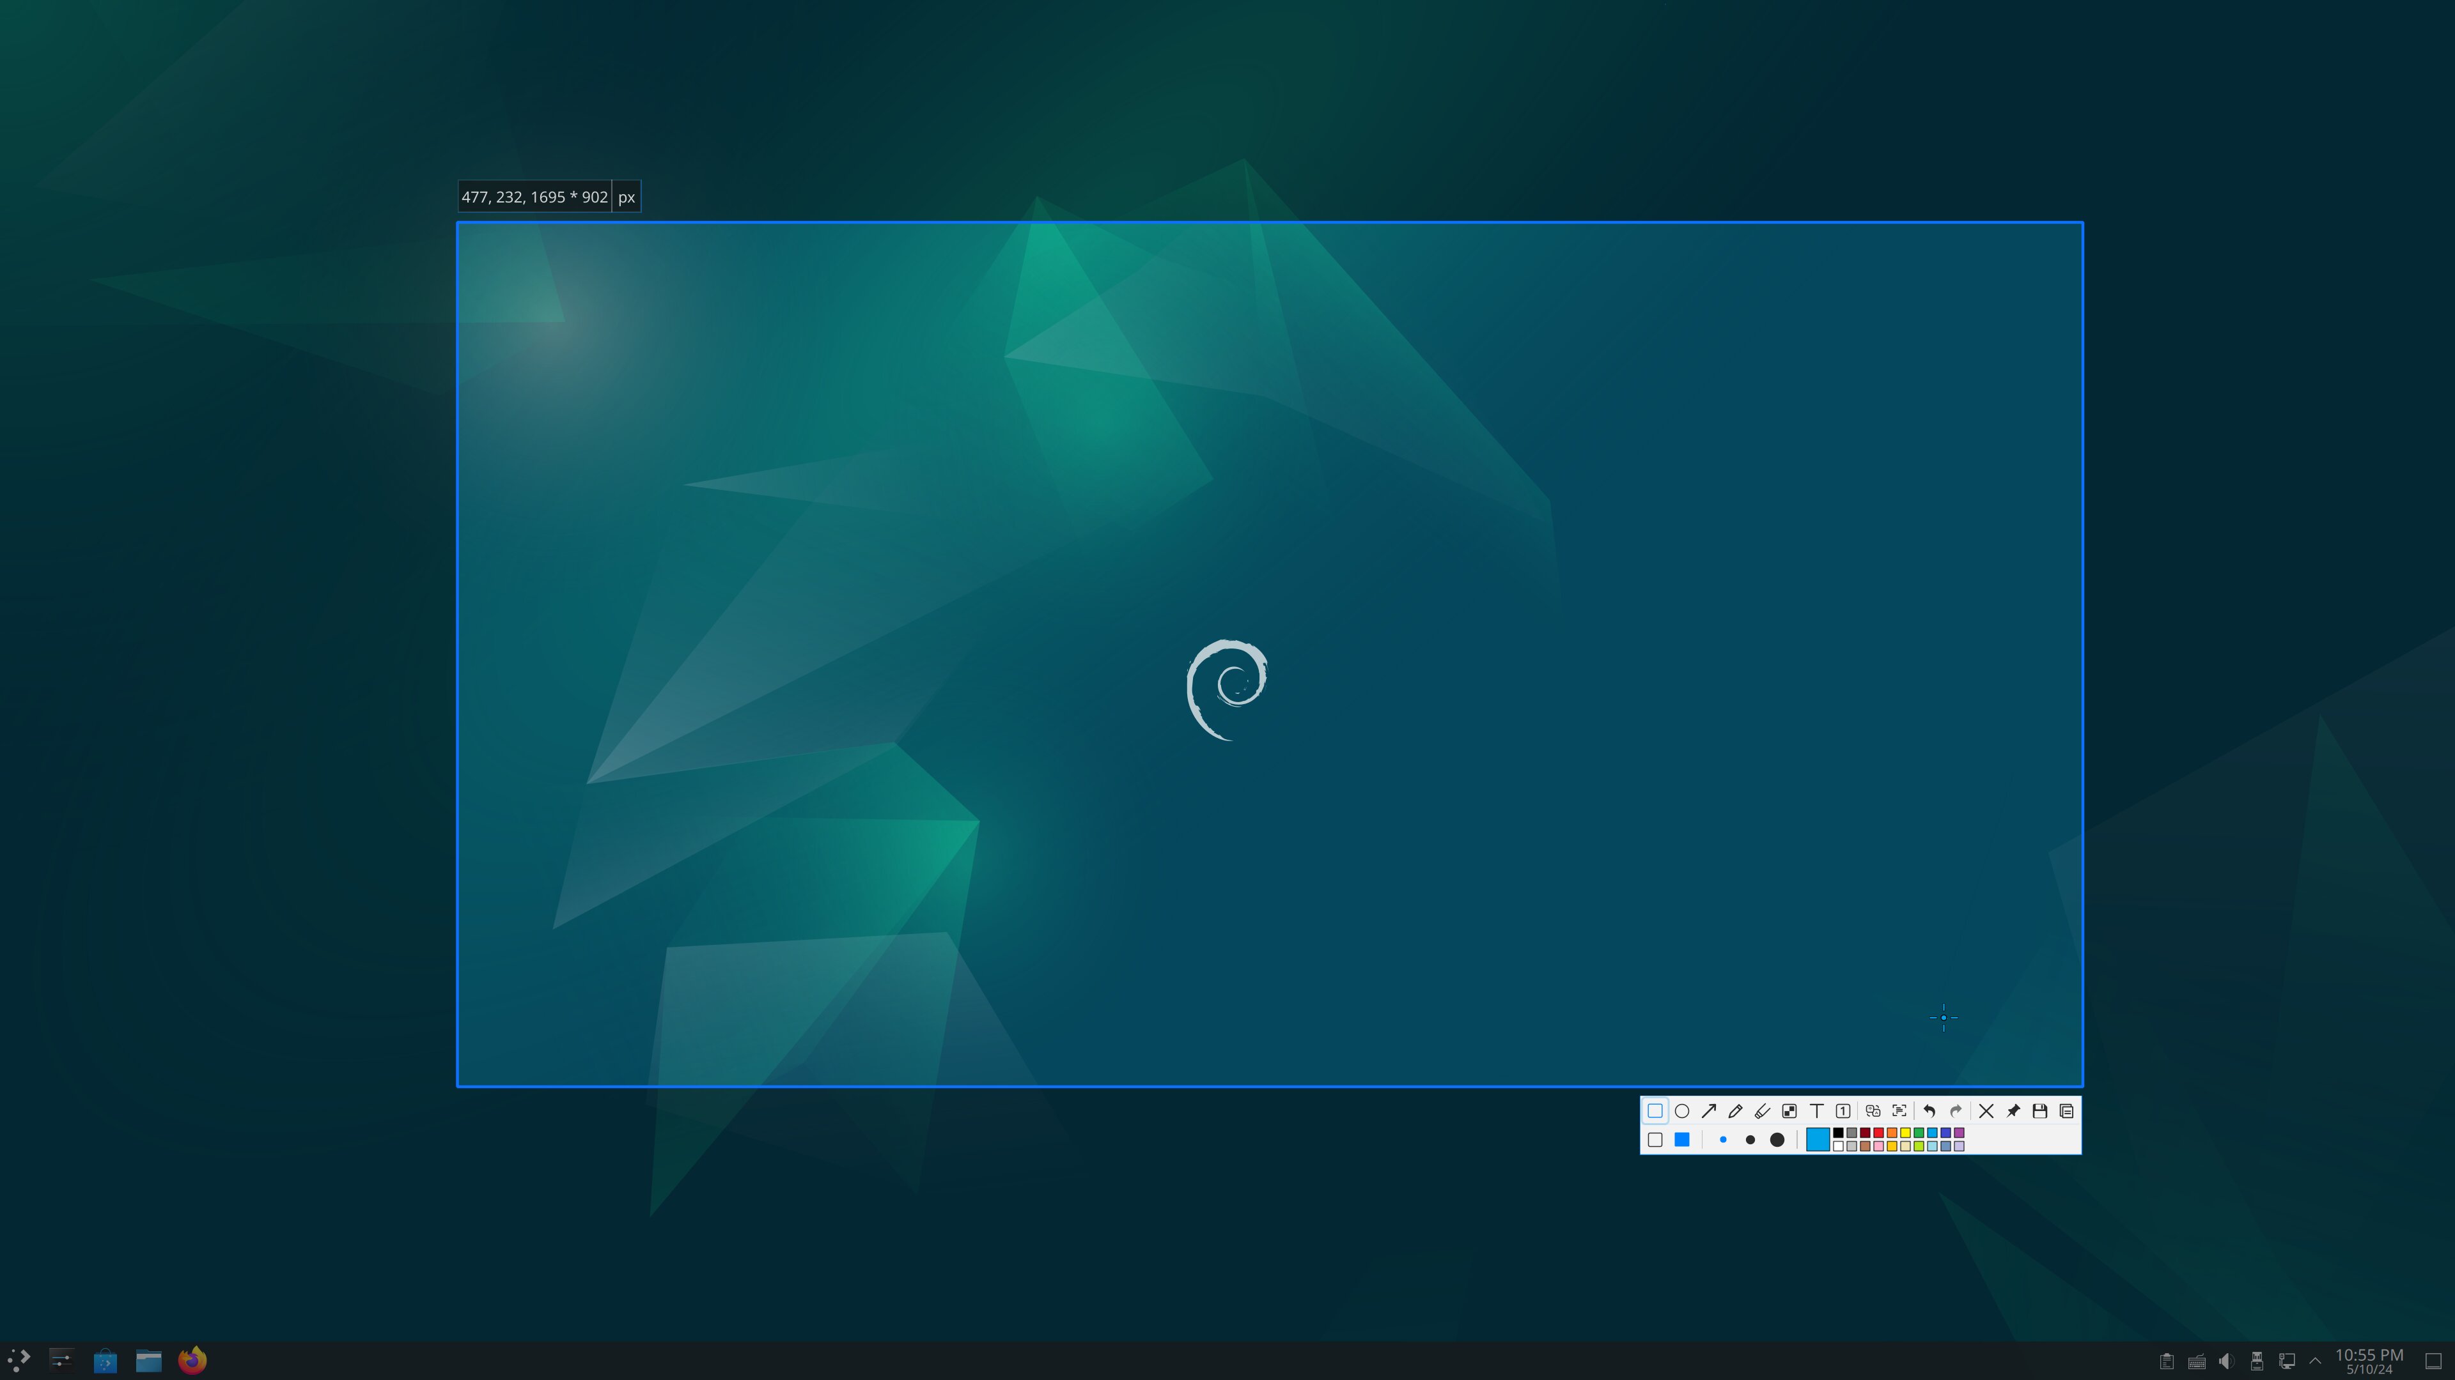Pick the orange color swatch
This screenshot has width=2455, height=1380.
[1892, 1133]
